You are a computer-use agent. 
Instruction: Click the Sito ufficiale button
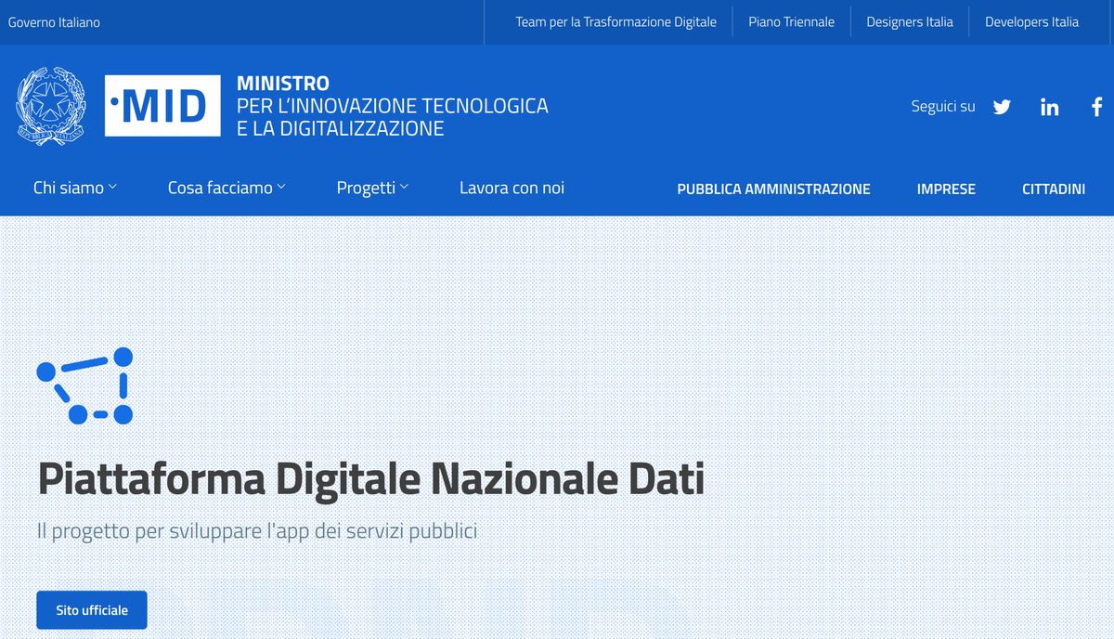click(92, 610)
